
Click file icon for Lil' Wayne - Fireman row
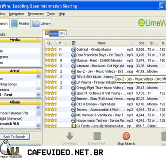(73, 82)
